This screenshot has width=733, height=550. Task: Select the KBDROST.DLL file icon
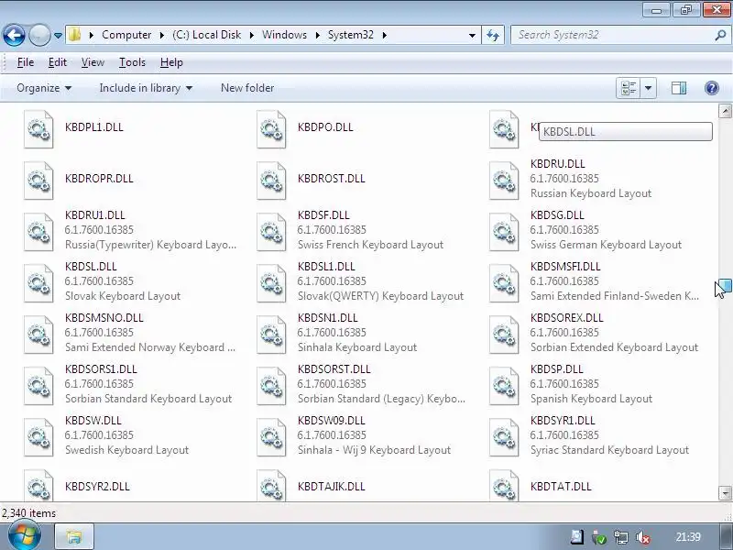(271, 181)
